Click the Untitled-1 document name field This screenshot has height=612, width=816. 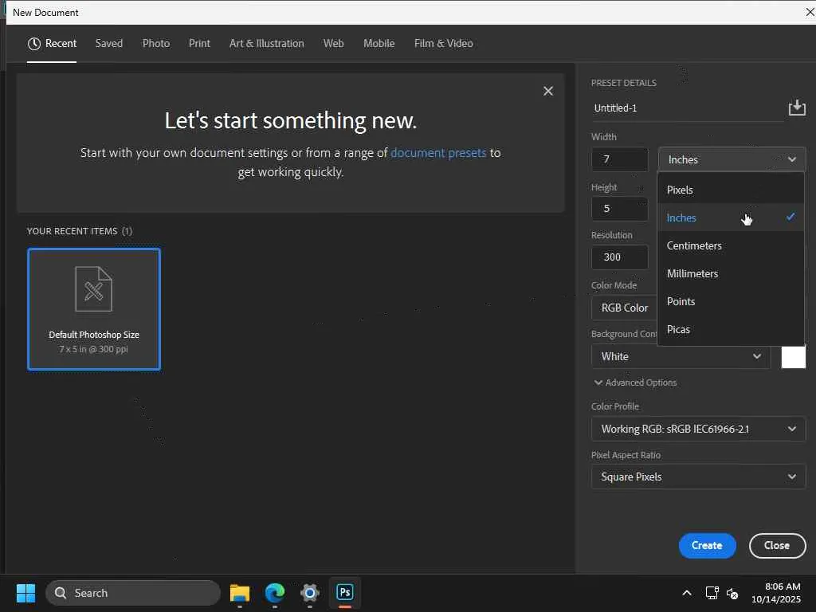click(x=687, y=108)
